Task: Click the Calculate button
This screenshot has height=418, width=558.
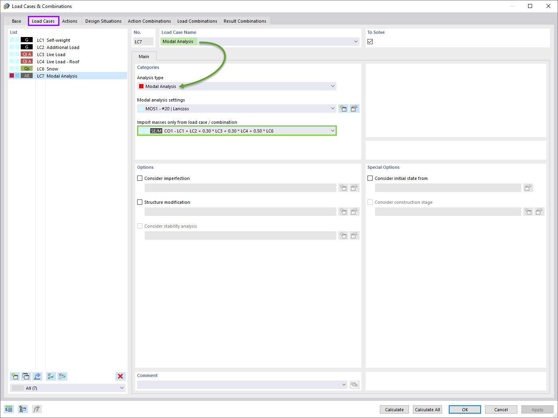Action: point(394,409)
